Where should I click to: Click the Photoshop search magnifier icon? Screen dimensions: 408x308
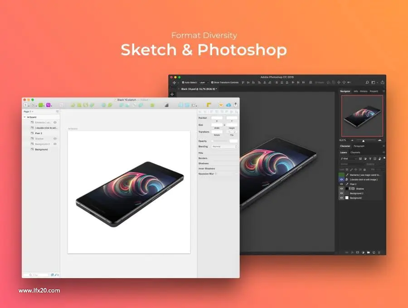click(367, 82)
